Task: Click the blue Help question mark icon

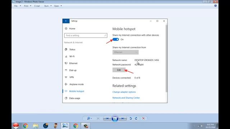Action: [x=216, y=6]
